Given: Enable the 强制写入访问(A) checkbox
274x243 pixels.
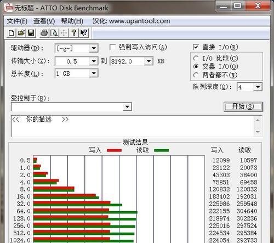Looking at the screenshot, I should pos(112,47).
